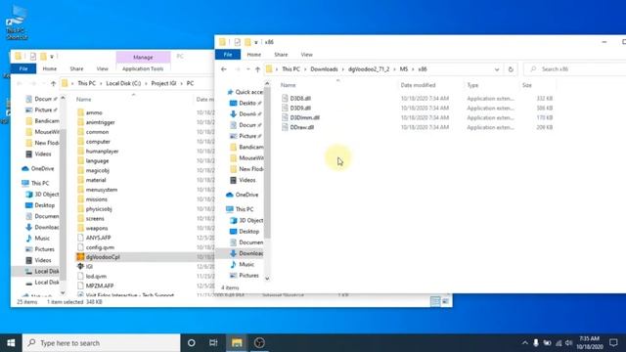Open Manage tab in PC window
The image size is (626, 352).
(143, 58)
